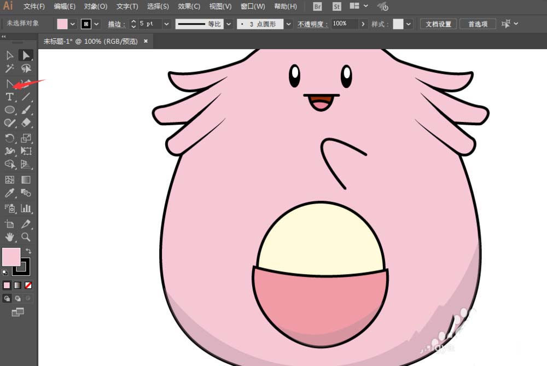
Task: Open the align-to selection dropdown arrow
Action: point(516,24)
